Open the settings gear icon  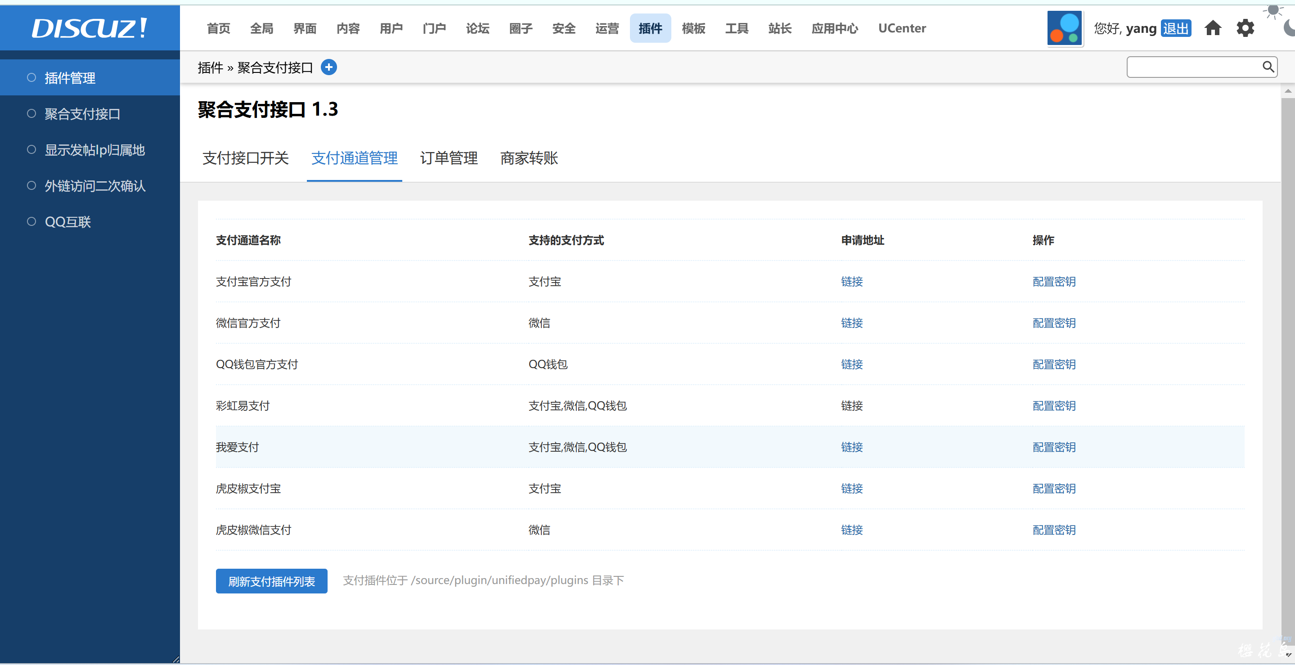tap(1245, 28)
